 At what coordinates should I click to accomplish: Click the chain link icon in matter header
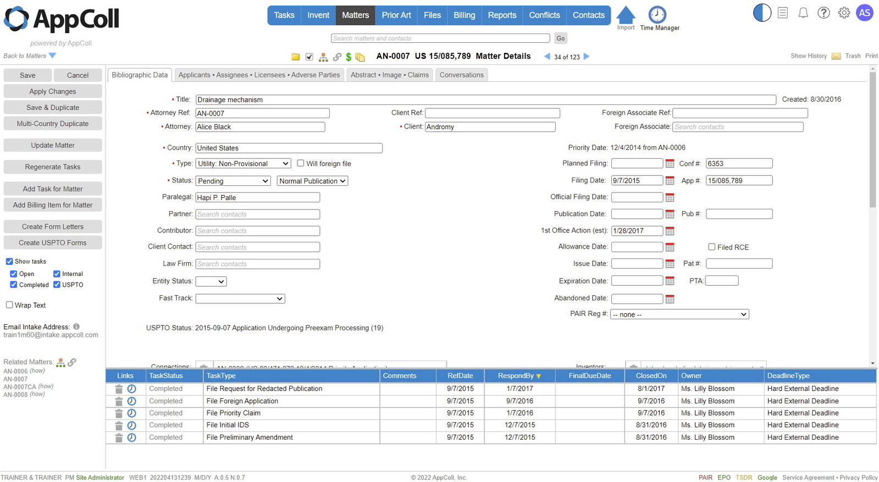pos(337,57)
